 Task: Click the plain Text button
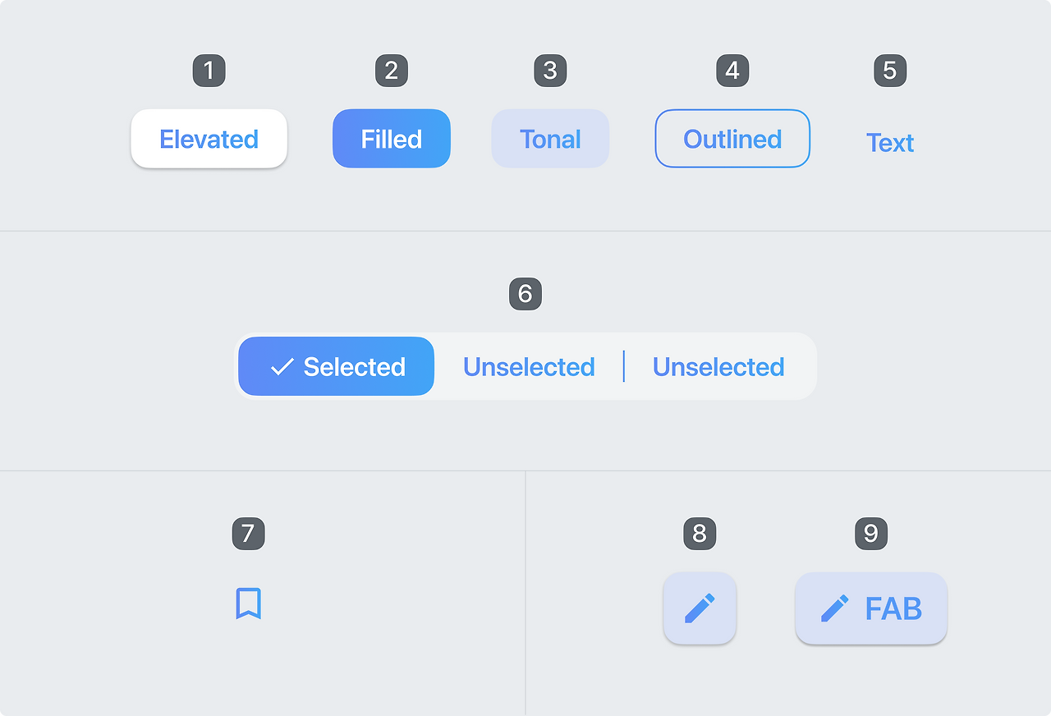(890, 143)
